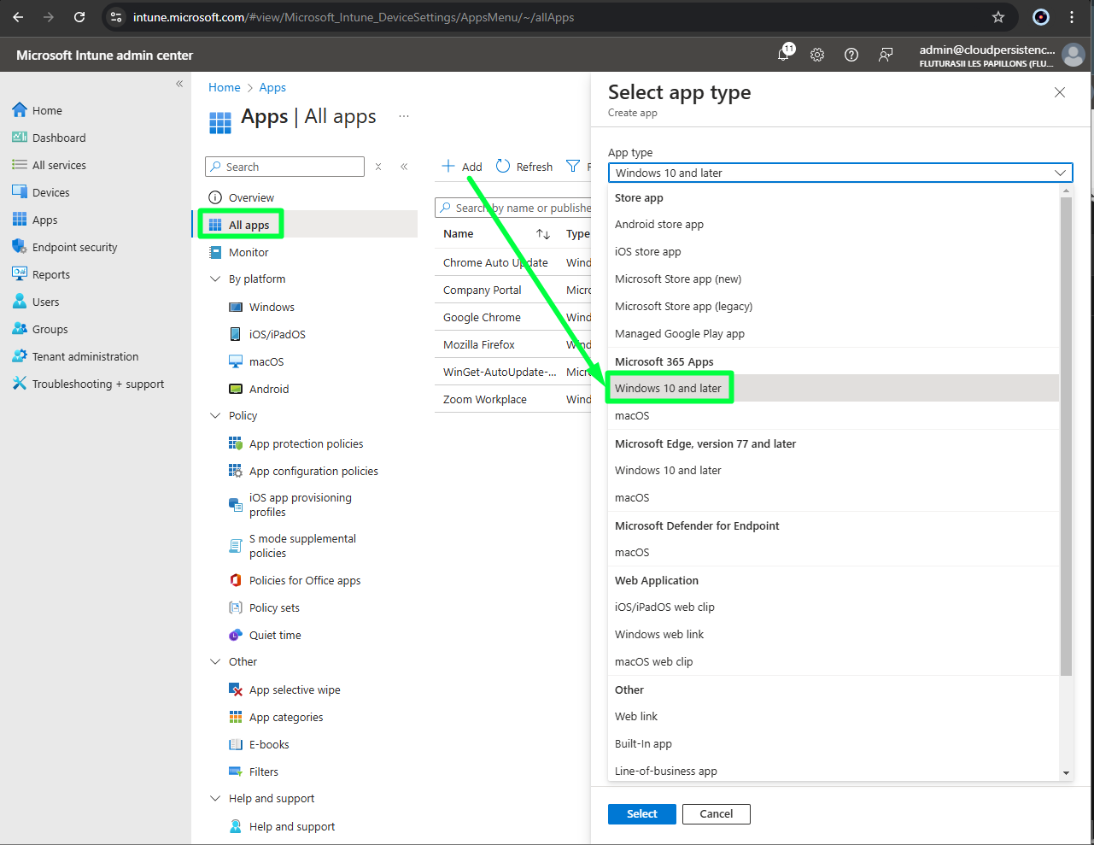The height and width of the screenshot is (845, 1094).
Task: Select Windows 10 and later under Microsoft 365 Apps
Action: pyautogui.click(x=834, y=388)
